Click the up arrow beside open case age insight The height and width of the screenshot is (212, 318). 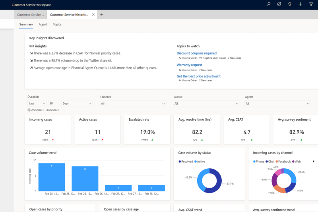[x=31, y=68]
